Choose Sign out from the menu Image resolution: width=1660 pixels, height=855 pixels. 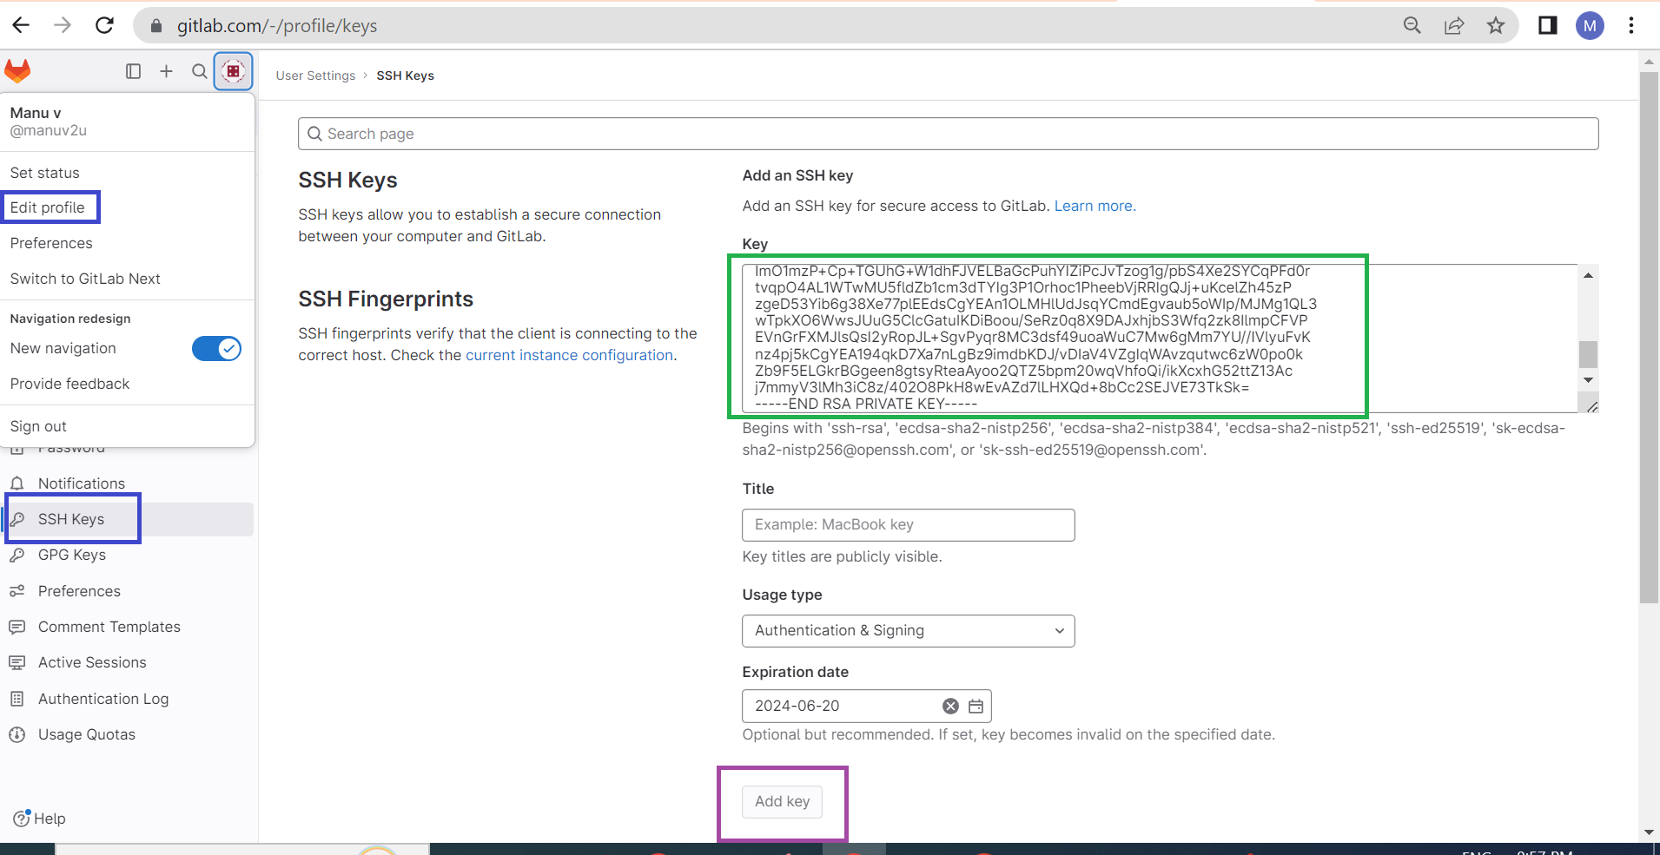point(38,426)
